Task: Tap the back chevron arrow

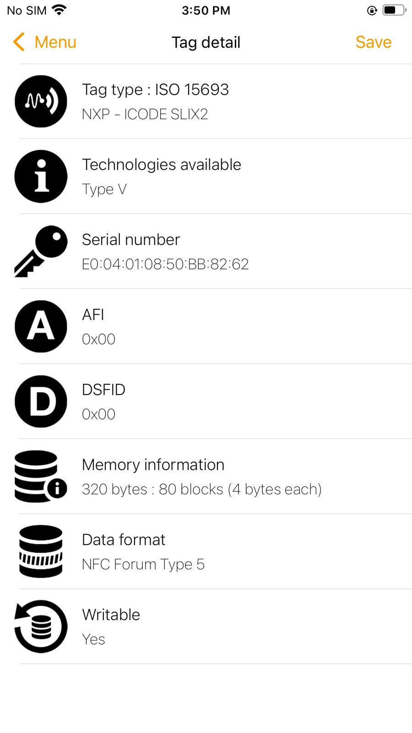Action: coord(19,42)
